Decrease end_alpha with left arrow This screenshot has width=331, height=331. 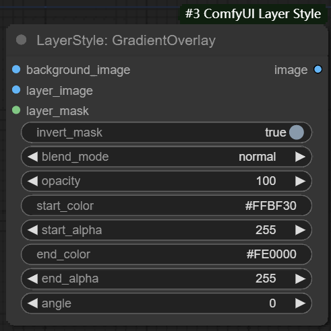point(33,279)
